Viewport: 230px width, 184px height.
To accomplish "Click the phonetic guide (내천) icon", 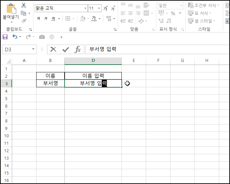I will [109, 19].
